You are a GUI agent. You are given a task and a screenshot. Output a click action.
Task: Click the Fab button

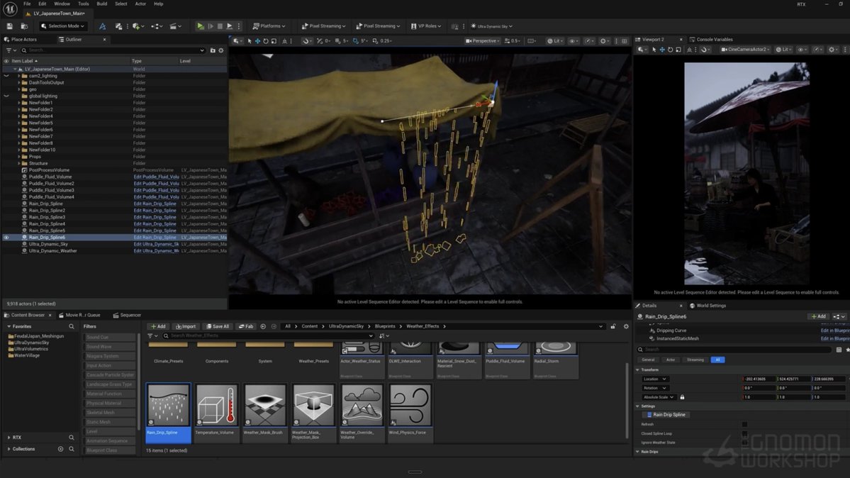coord(246,326)
